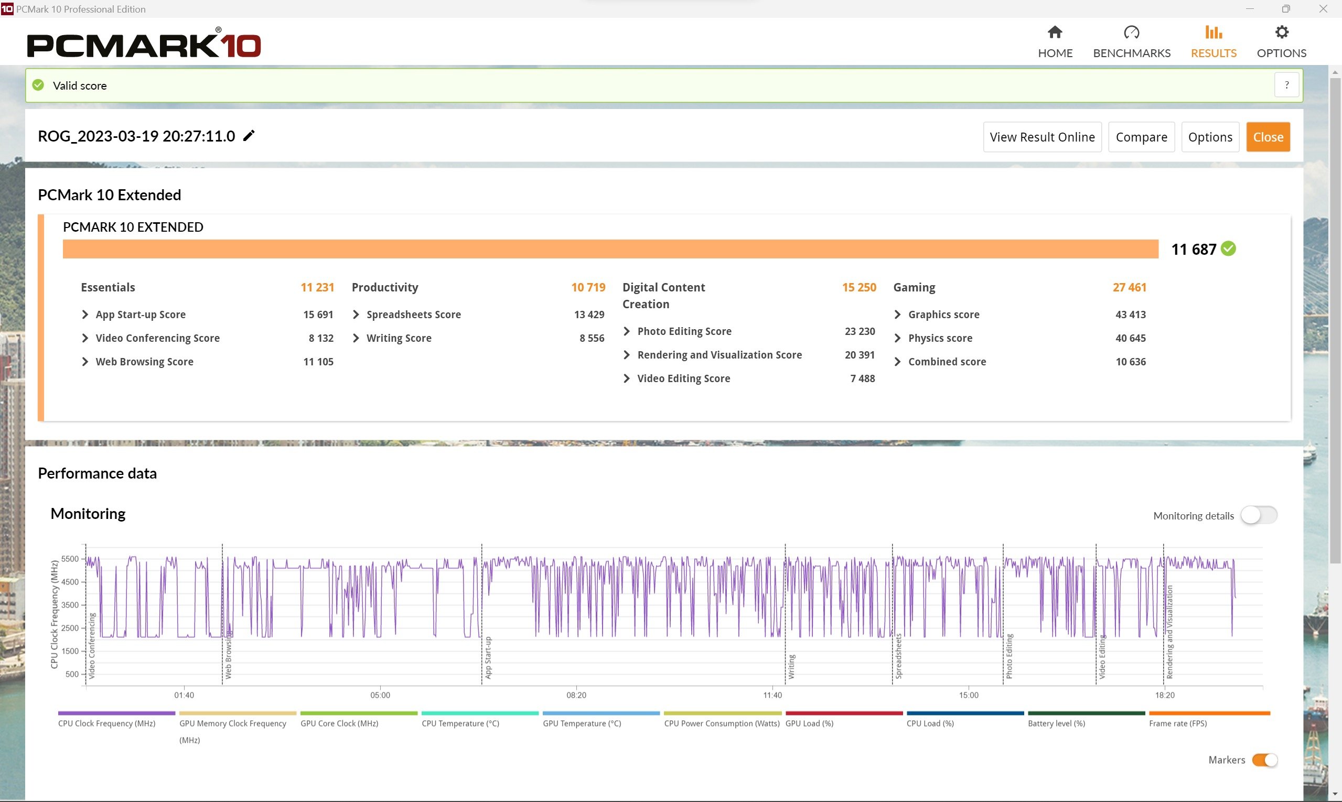The image size is (1342, 802).
Task: Click the PCMark 10 title bar app icon
Action: coord(7,8)
